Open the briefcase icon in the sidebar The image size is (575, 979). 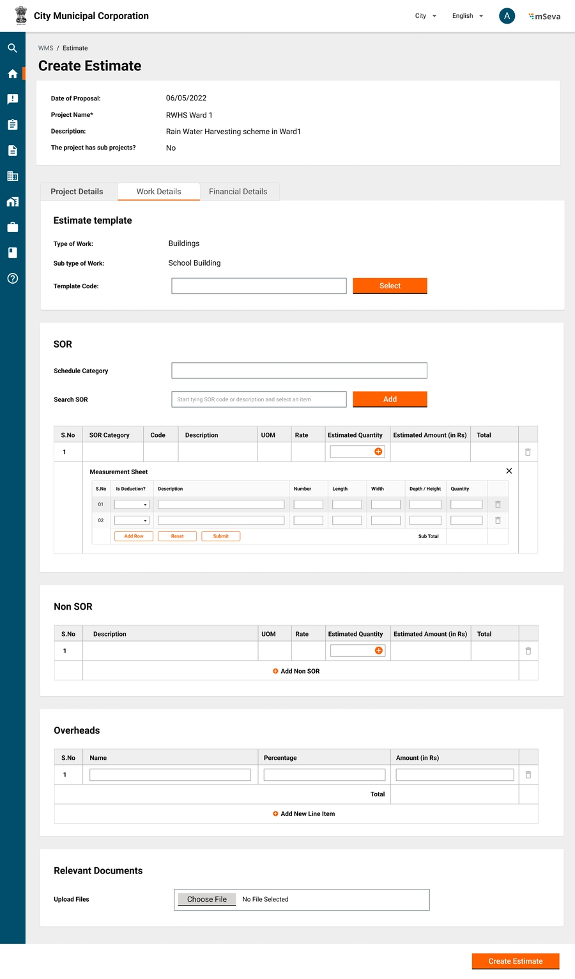coord(12,227)
